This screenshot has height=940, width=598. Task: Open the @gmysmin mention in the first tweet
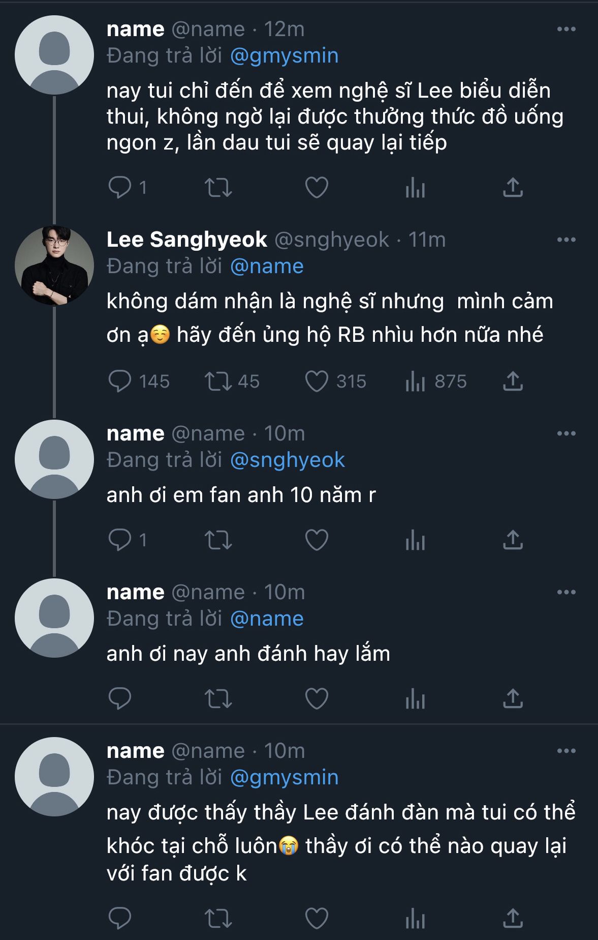click(284, 56)
